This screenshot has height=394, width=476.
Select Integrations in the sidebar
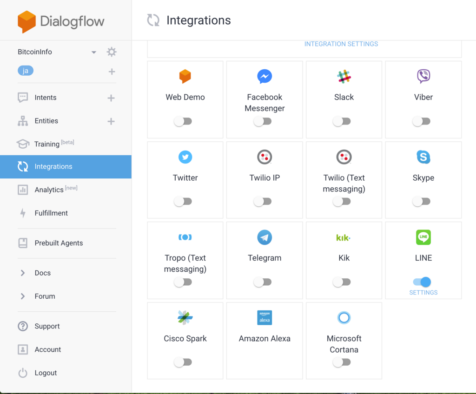[x=66, y=167]
